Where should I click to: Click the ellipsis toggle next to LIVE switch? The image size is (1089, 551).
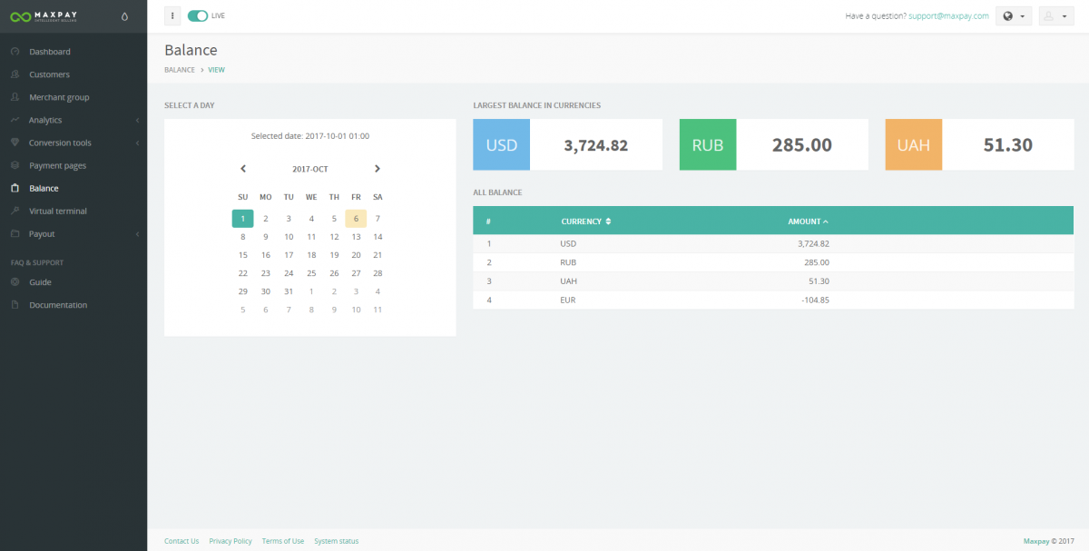coord(172,15)
